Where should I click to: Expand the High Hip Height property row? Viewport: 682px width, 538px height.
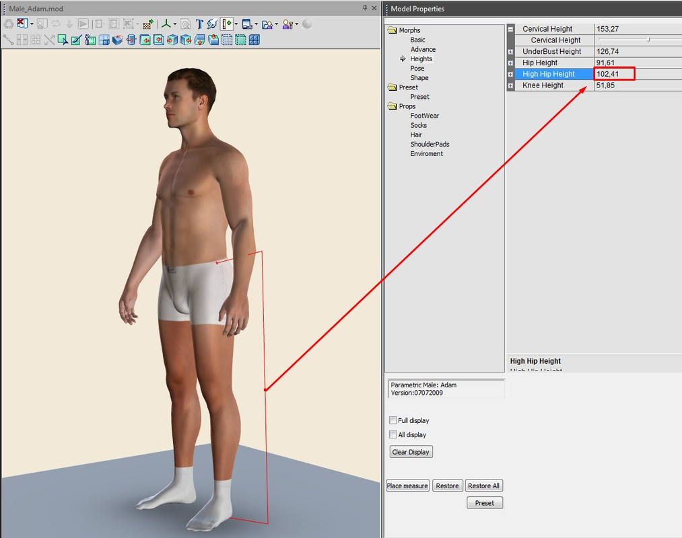[510, 75]
